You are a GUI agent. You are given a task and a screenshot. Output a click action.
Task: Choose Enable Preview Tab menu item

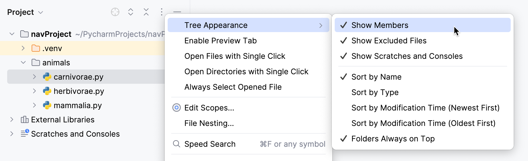(220, 41)
